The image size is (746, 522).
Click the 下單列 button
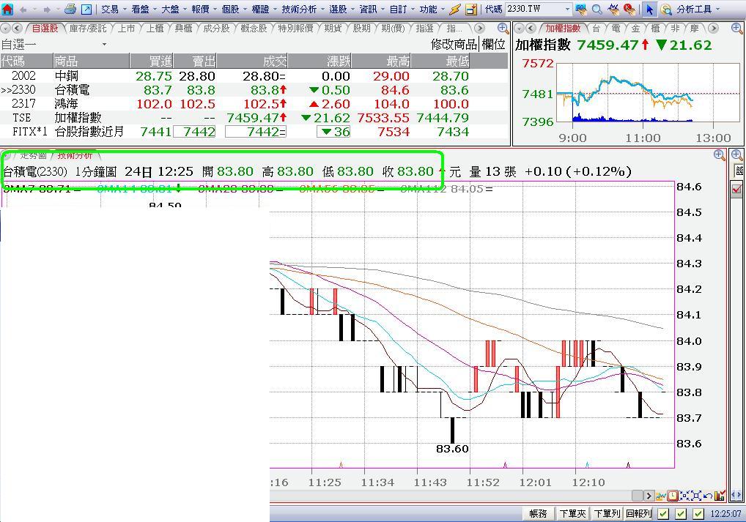[x=607, y=514]
